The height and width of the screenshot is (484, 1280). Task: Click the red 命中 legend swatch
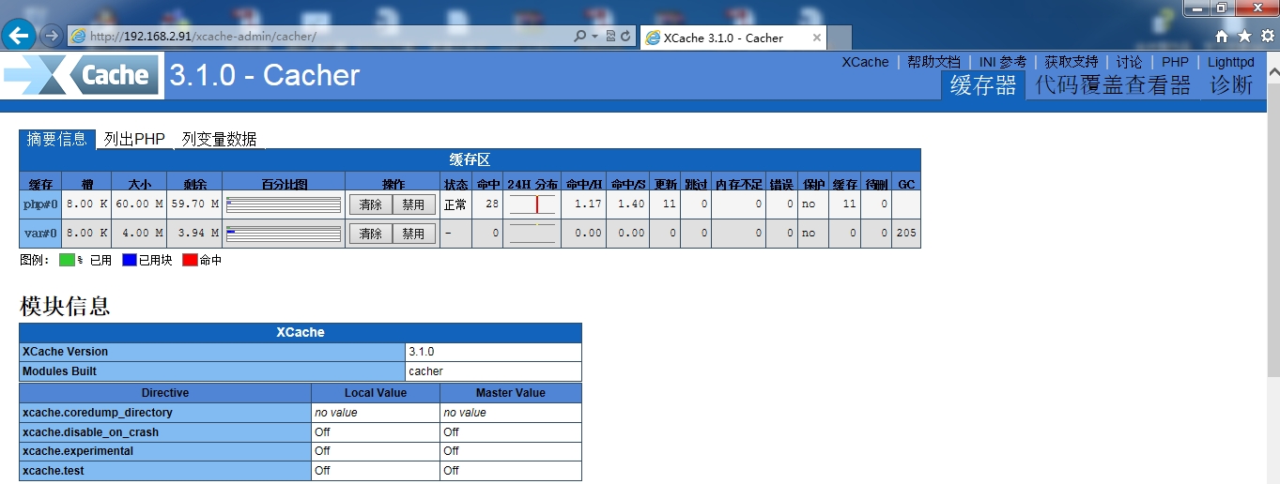point(190,261)
